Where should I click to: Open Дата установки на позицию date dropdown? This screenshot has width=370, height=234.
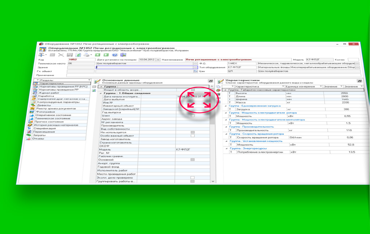[x=158, y=60]
